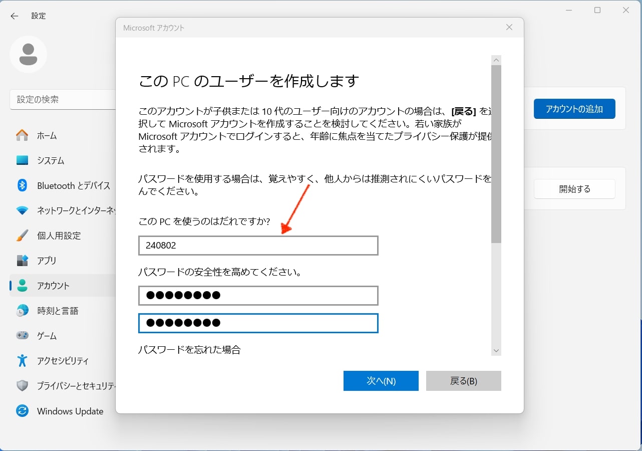Screen dimensions: 642x451
Task: Click the Accessibility figure icon
Action: tap(22, 361)
